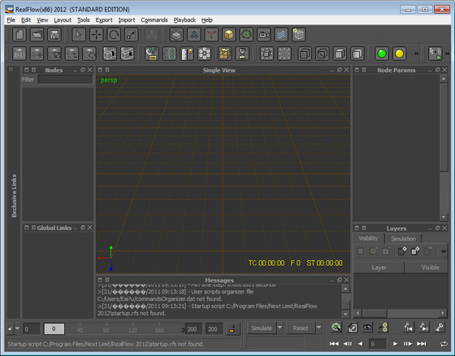Close the Global Links panel
Image resolution: width=455 pixels, height=356 pixels.
pyautogui.click(x=89, y=228)
